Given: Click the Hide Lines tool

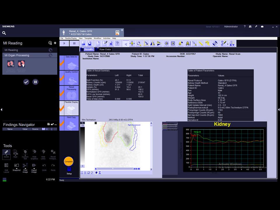Looking at the screenshot, I should click(43, 155).
